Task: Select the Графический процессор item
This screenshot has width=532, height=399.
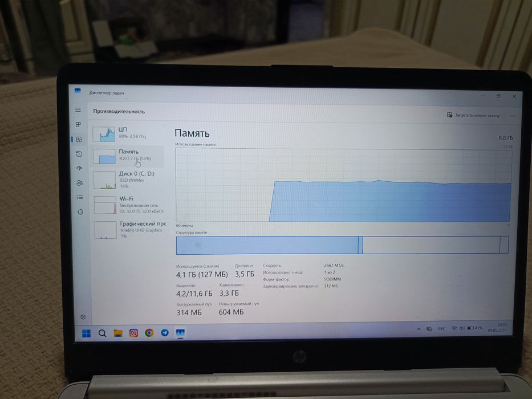Action: coord(129,230)
